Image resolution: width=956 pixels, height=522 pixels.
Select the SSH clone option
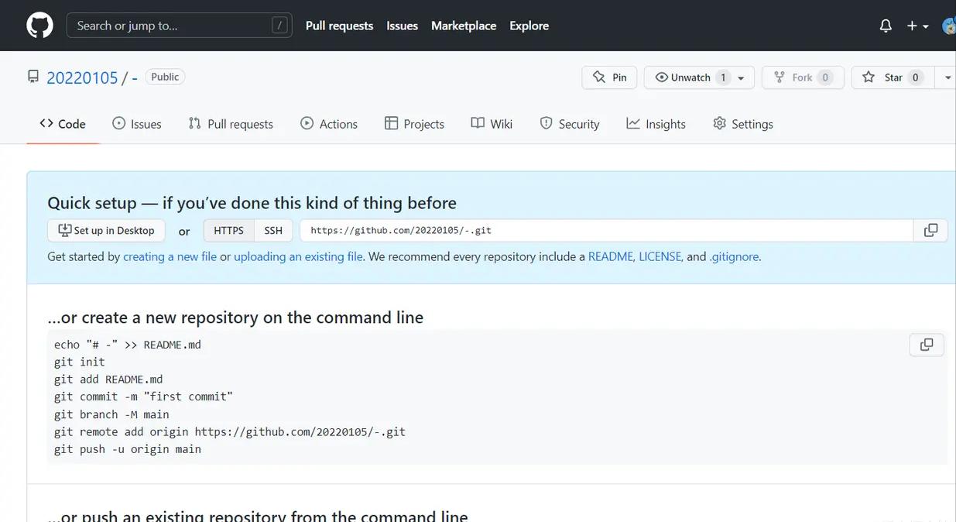(x=273, y=230)
